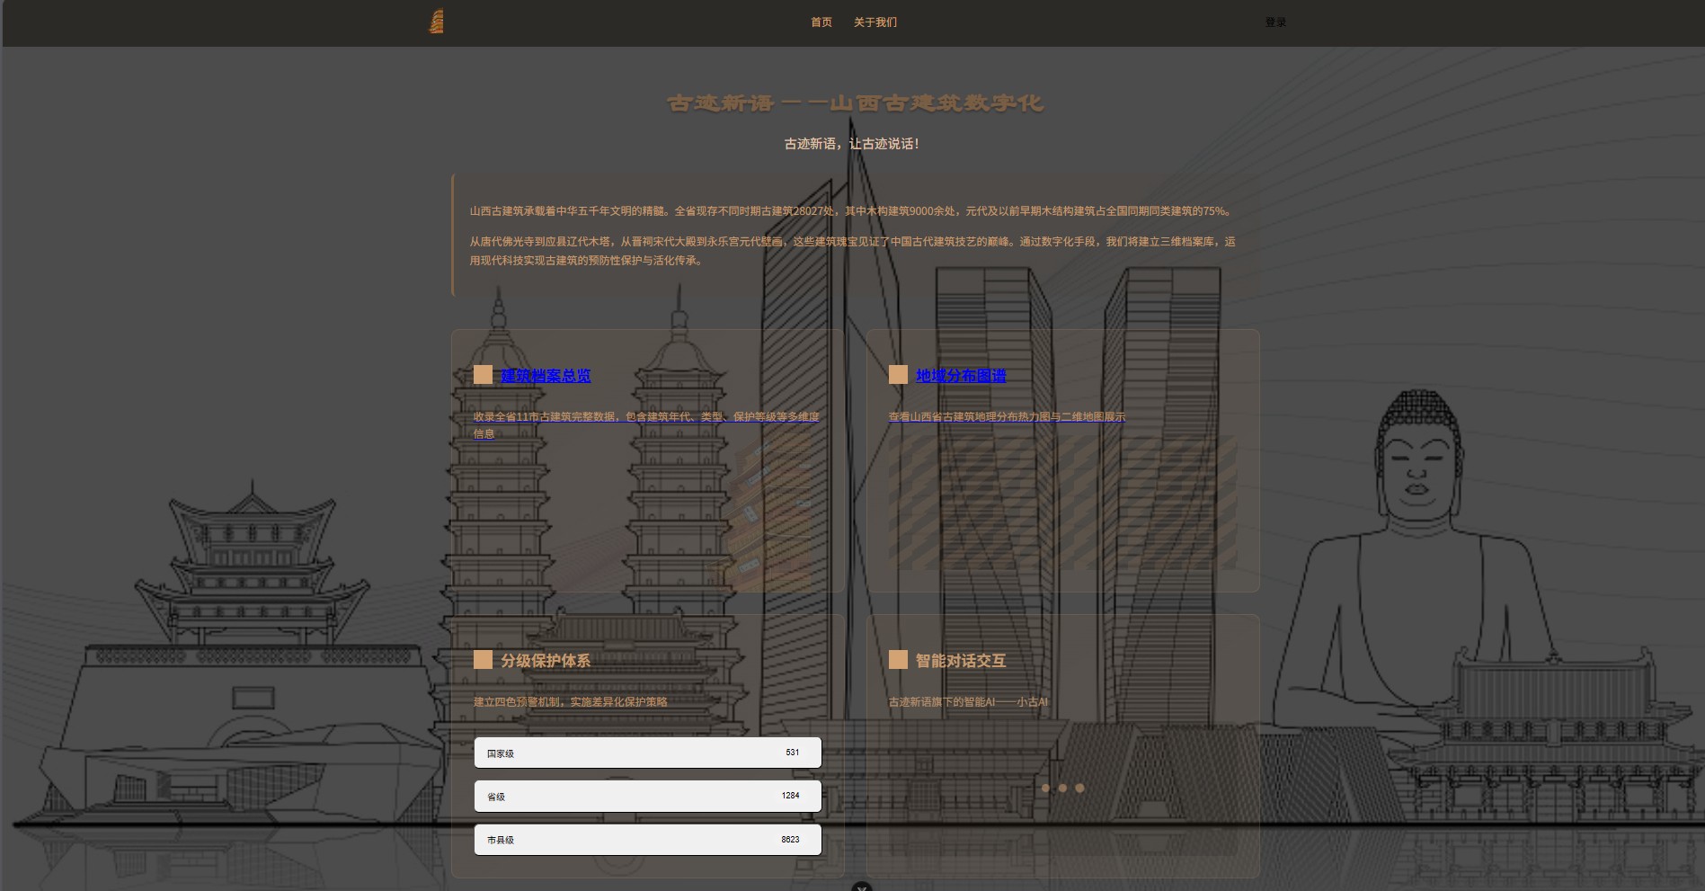
Task: Click the three-dot loading indicator in AI card
Action: point(1062,789)
